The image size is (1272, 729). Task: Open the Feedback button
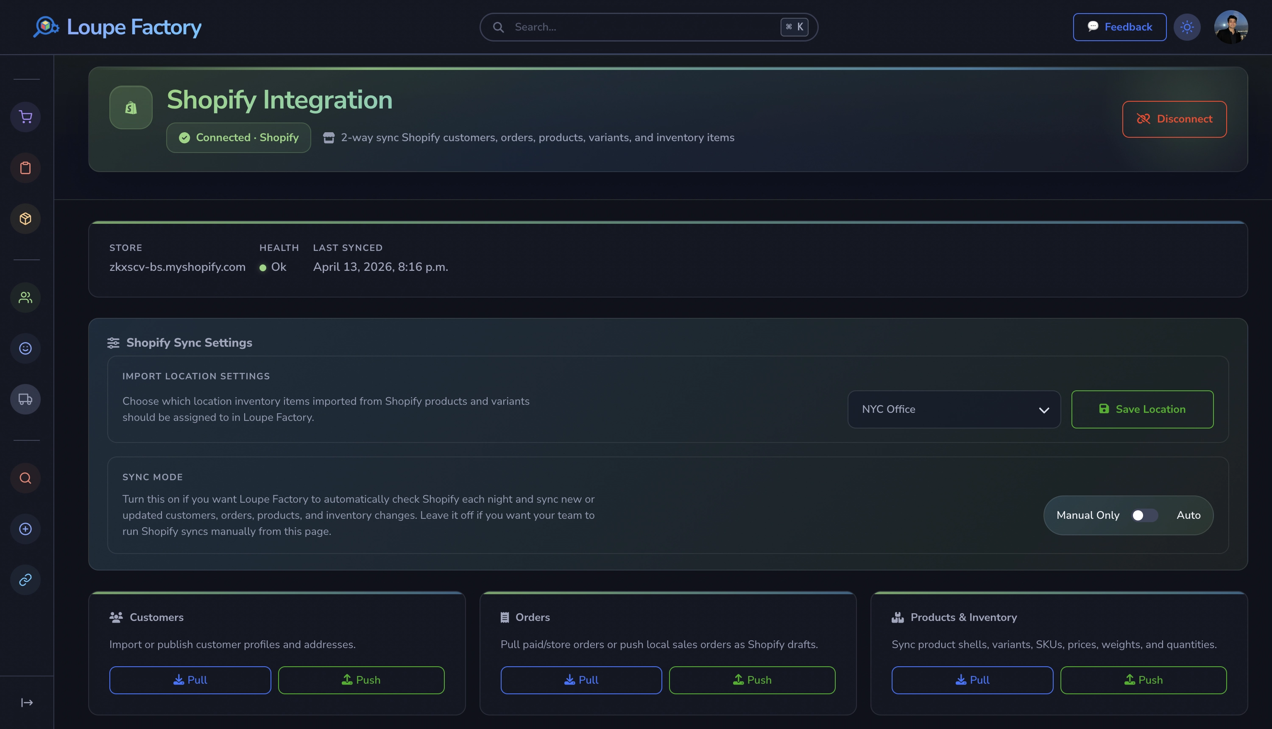click(1119, 27)
